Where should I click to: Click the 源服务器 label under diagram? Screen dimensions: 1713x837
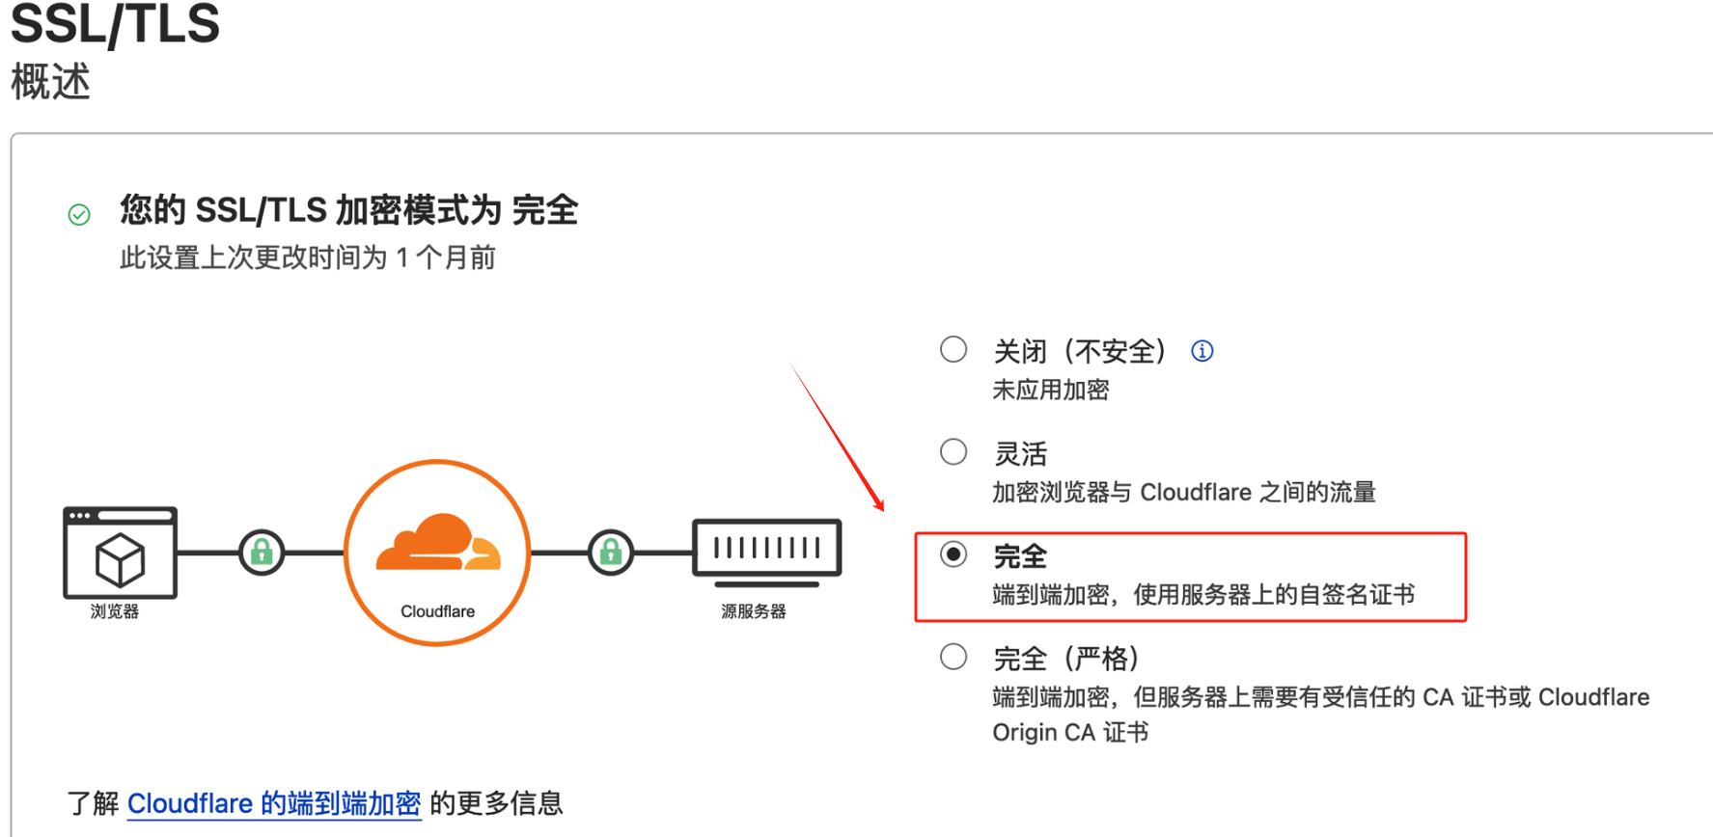click(x=754, y=611)
